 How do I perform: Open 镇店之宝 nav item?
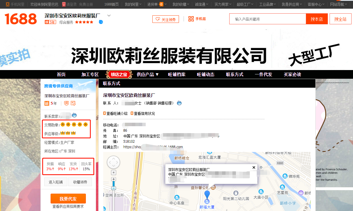119,74
